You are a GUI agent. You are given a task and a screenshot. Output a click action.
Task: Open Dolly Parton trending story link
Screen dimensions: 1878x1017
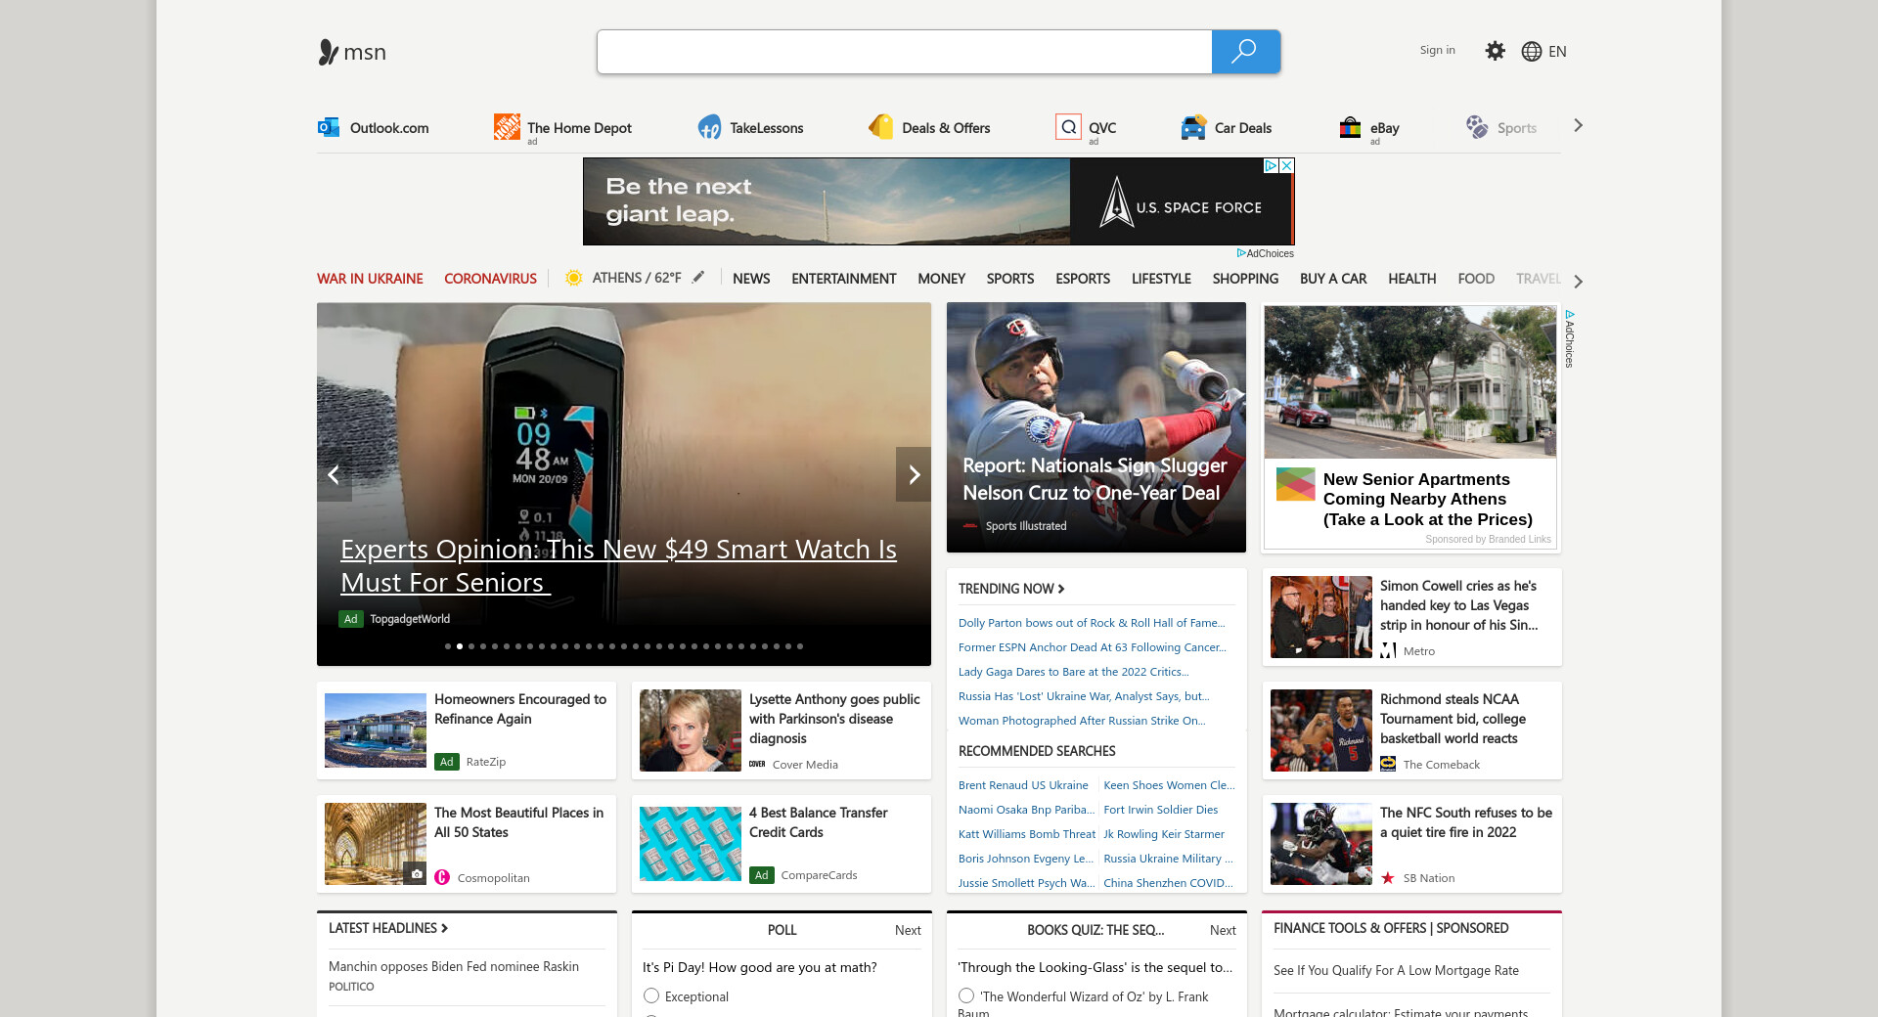click(1091, 623)
